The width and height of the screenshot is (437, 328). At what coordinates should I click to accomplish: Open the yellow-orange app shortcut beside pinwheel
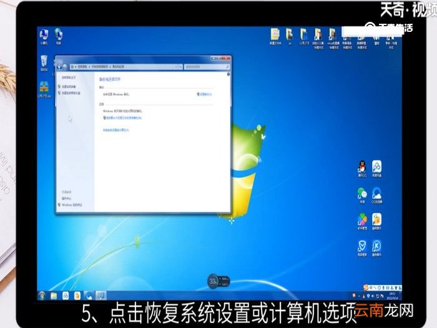376,222
